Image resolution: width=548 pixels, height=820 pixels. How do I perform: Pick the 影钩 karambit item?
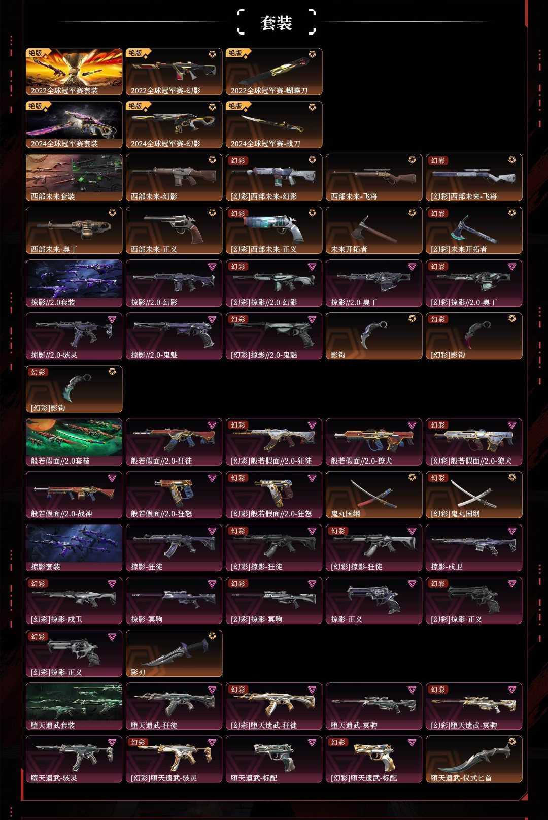(374, 336)
